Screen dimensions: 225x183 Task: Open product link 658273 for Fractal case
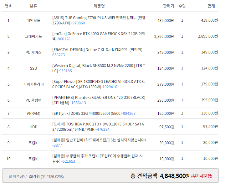[x=59, y=55]
